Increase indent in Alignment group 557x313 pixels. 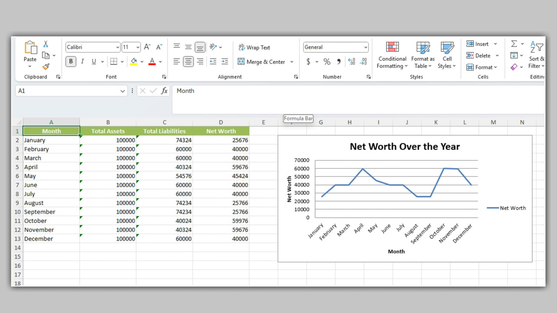click(225, 62)
